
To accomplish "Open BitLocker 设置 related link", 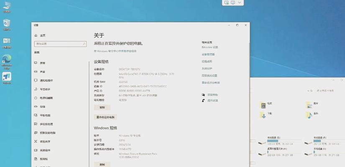I will pos(210,47).
